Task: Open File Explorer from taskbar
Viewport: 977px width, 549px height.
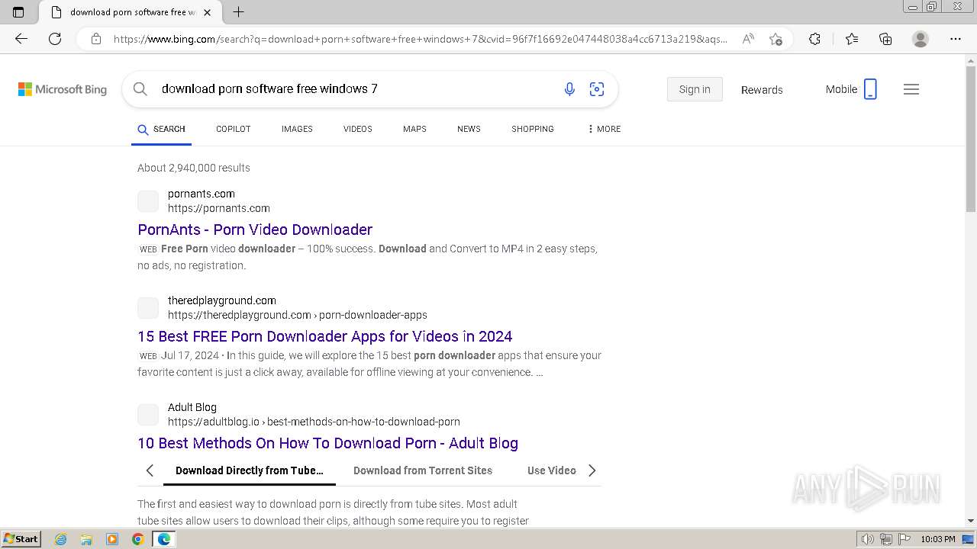Action: point(86,539)
